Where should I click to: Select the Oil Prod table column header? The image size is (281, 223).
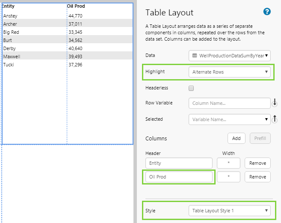(76, 6)
